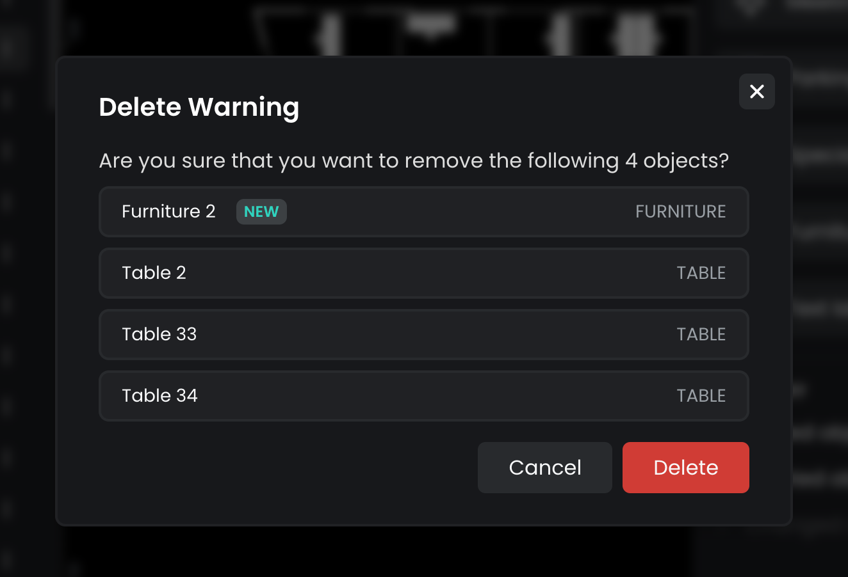The width and height of the screenshot is (848, 577).
Task: Confirm removal with the red Delete button
Action: 685,468
